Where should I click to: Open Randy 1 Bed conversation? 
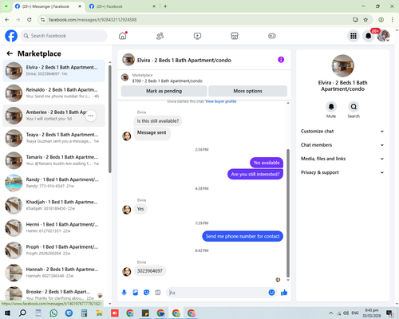pyautogui.click(x=53, y=183)
